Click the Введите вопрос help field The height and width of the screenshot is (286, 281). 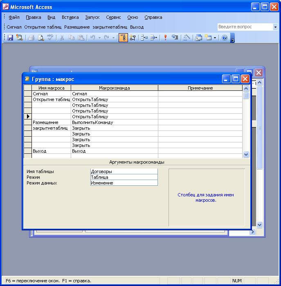245,27
